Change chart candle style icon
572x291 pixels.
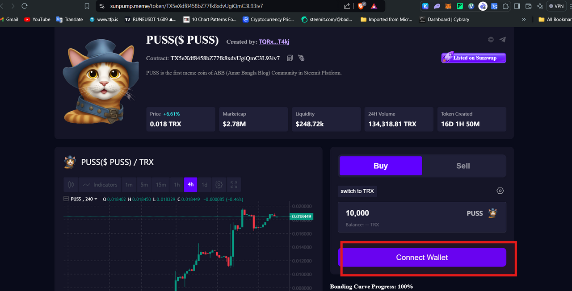(x=71, y=185)
